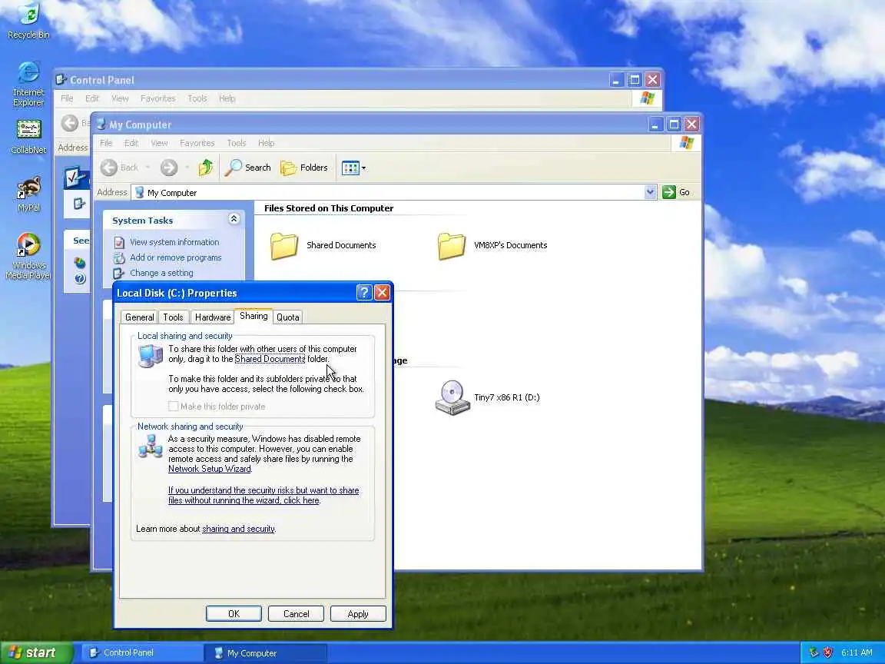Image resolution: width=885 pixels, height=664 pixels.
Task: Switch to the Hardware tab
Action: pyautogui.click(x=213, y=317)
